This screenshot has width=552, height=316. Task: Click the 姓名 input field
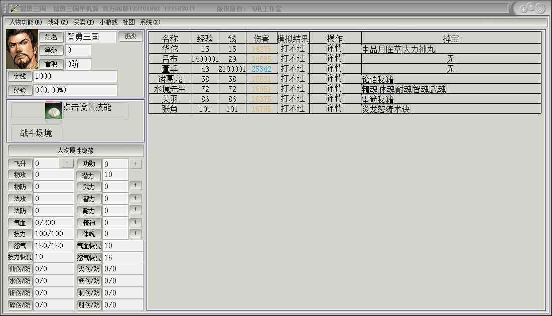[91, 37]
